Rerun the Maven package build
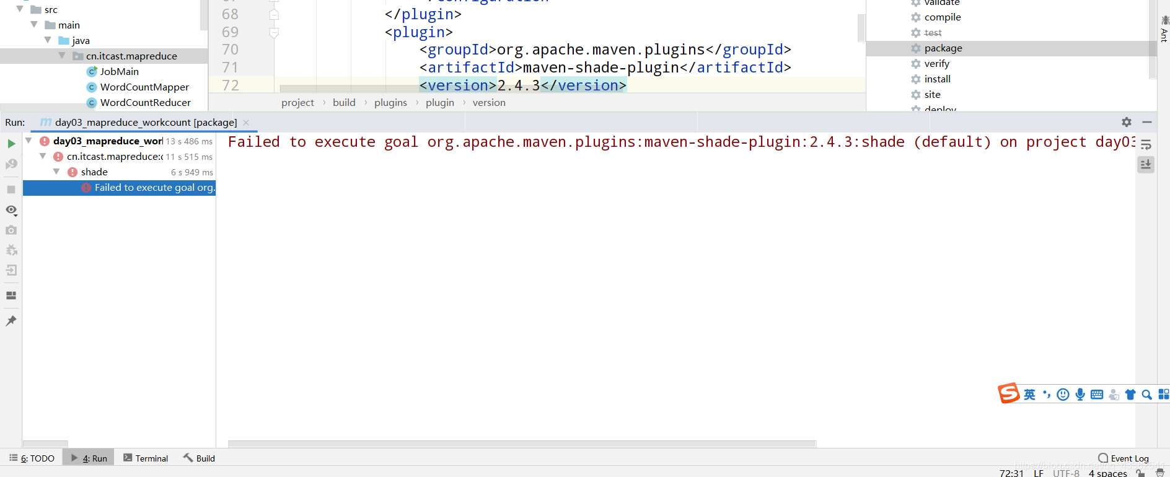Viewport: 1170px width, 477px height. coord(11,144)
